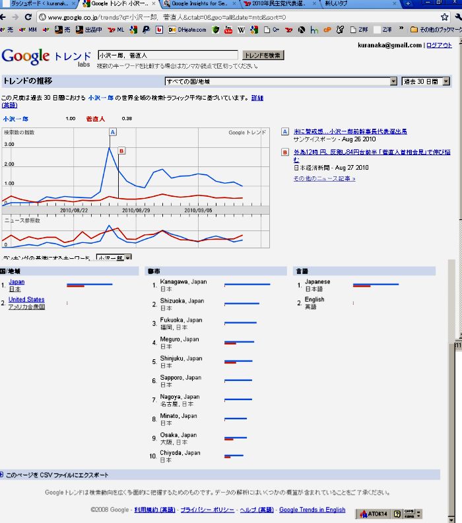Viewport: 462px width, 523px height.
Task: Open the すべての国/地域 region dropdown
Action: 280,81
